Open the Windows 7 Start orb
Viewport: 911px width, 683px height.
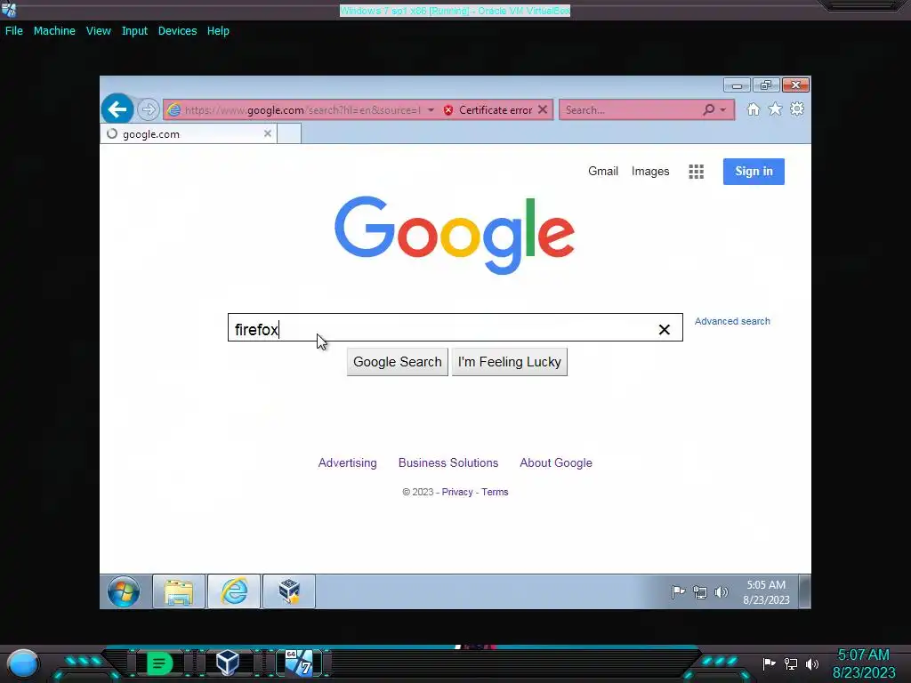point(123,591)
